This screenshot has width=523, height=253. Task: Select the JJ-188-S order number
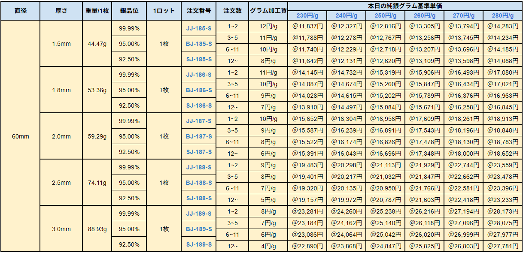pos(198,168)
